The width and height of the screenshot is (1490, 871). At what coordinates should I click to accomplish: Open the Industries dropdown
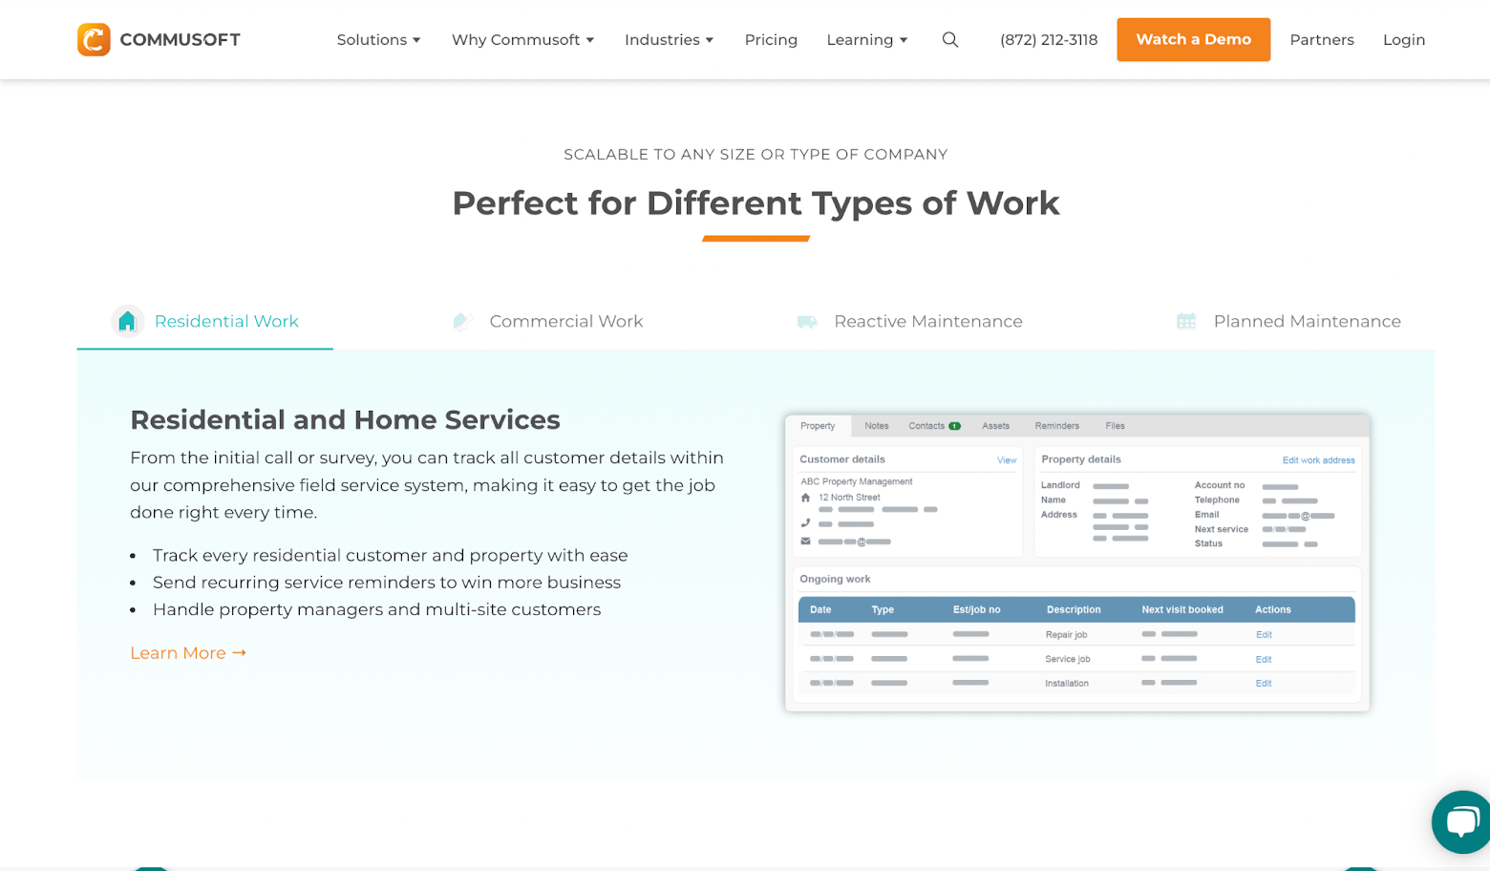tap(669, 39)
